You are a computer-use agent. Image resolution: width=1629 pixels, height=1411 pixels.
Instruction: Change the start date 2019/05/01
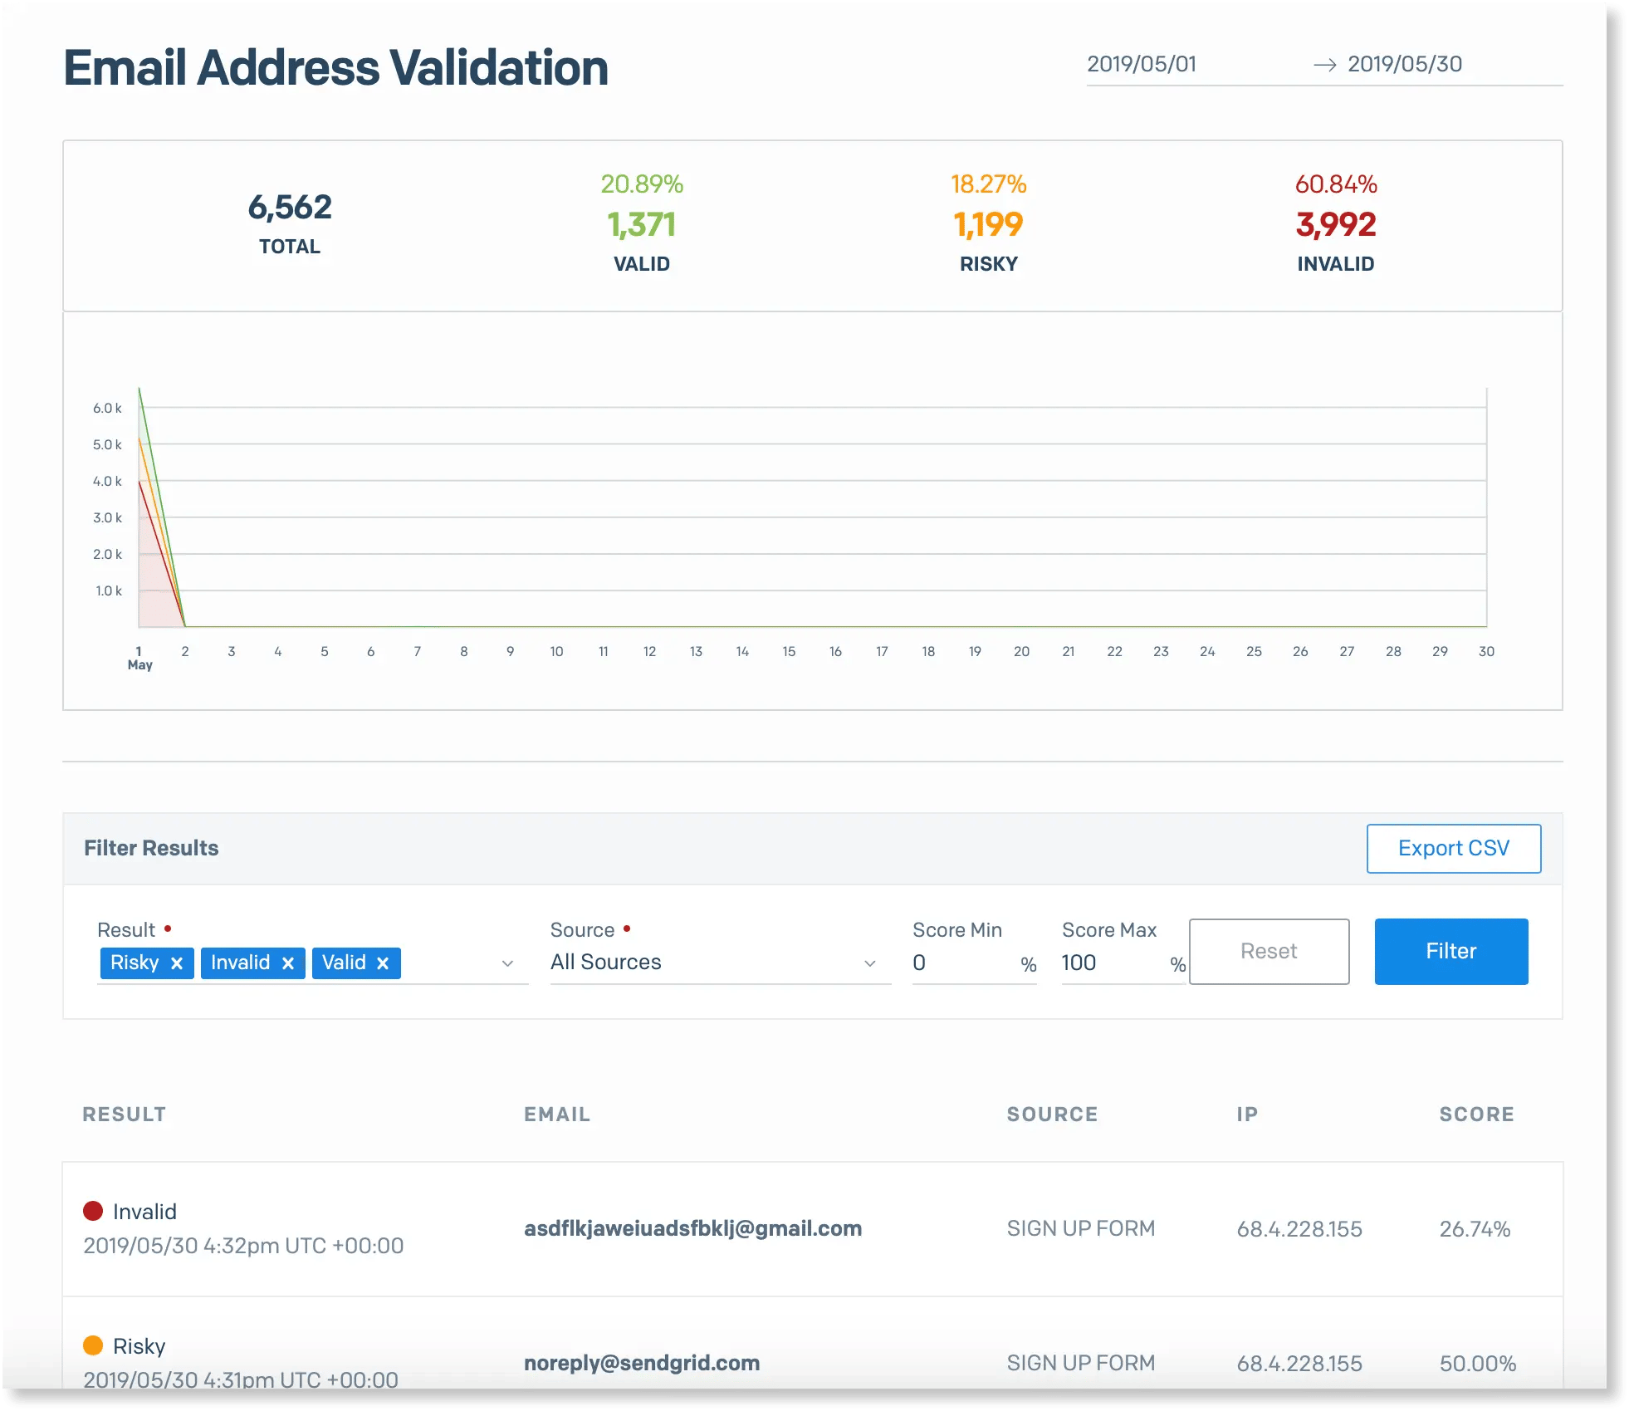(x=1142, y=63)
